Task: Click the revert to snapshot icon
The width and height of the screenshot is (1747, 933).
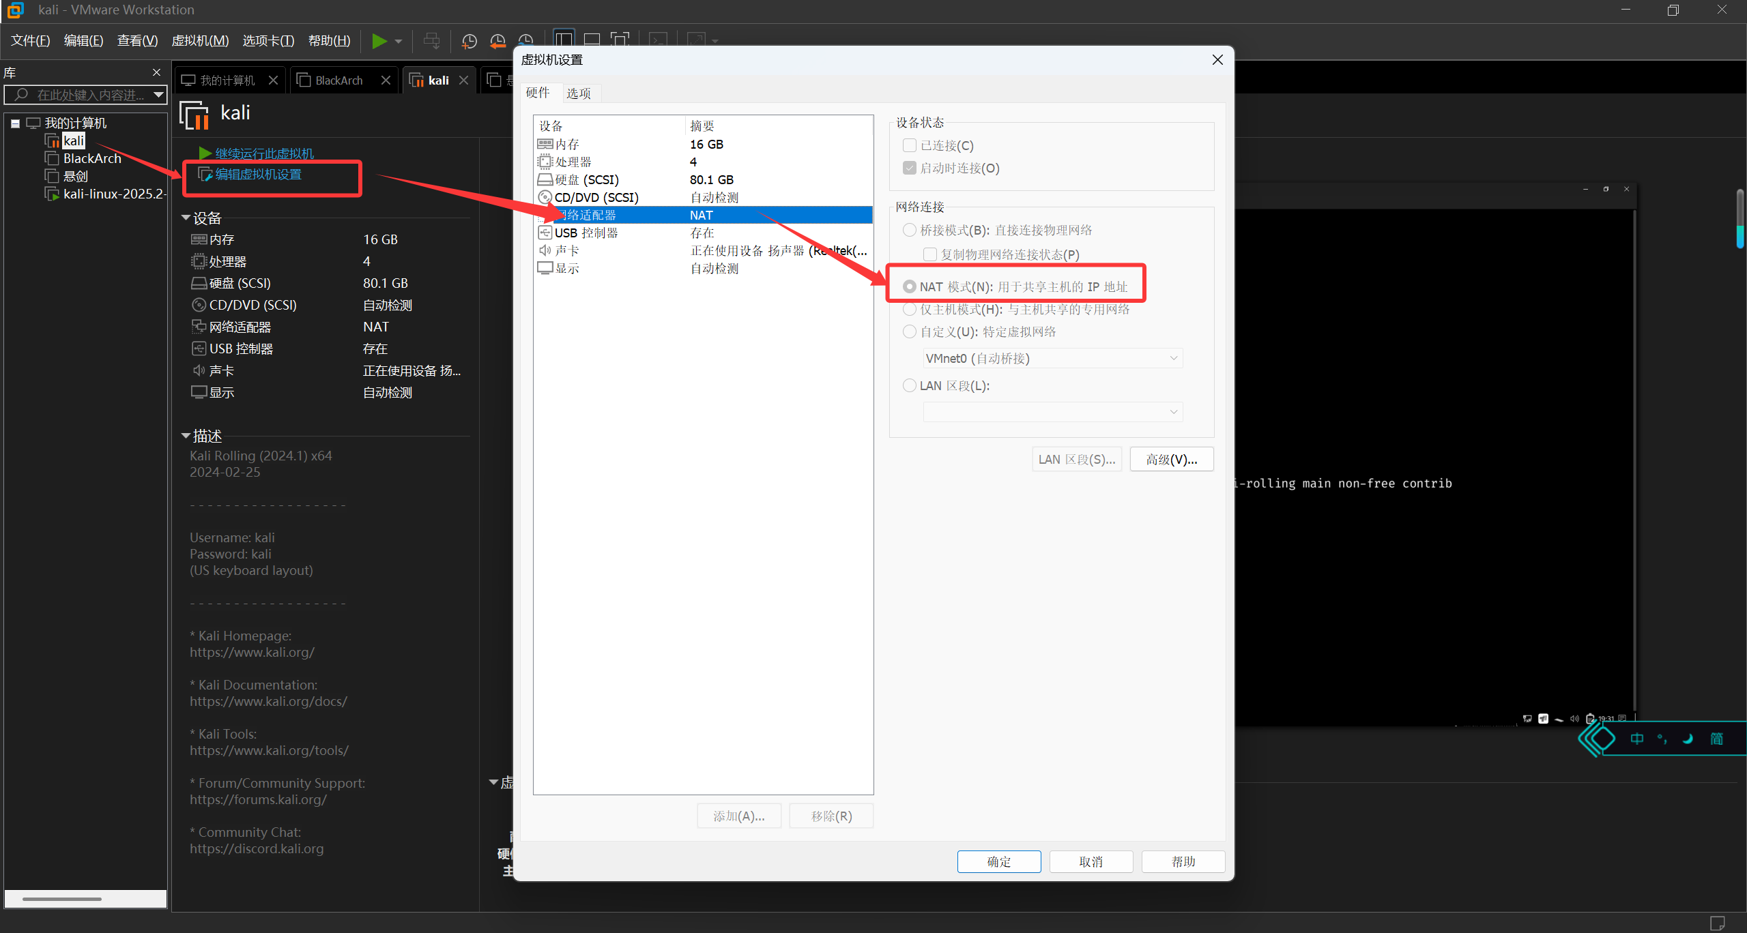Action: pyautogui.click(x=497, y=41)
